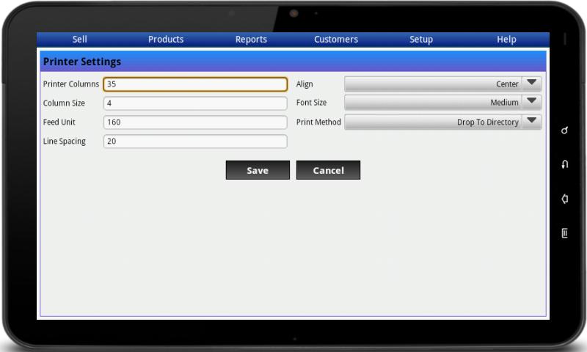This screenshot has width=587, height=352.
Task: Click the Printer Settings heading
Action: (82, 62)
